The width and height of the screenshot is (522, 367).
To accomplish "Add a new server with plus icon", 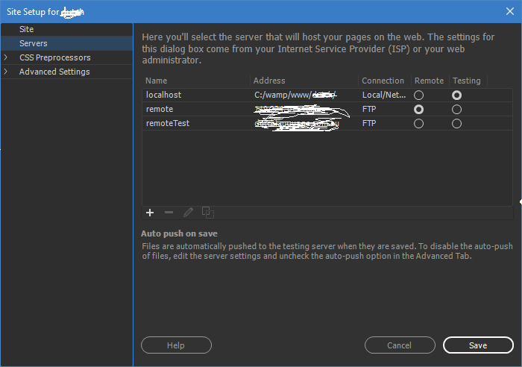I will [150, 213].
